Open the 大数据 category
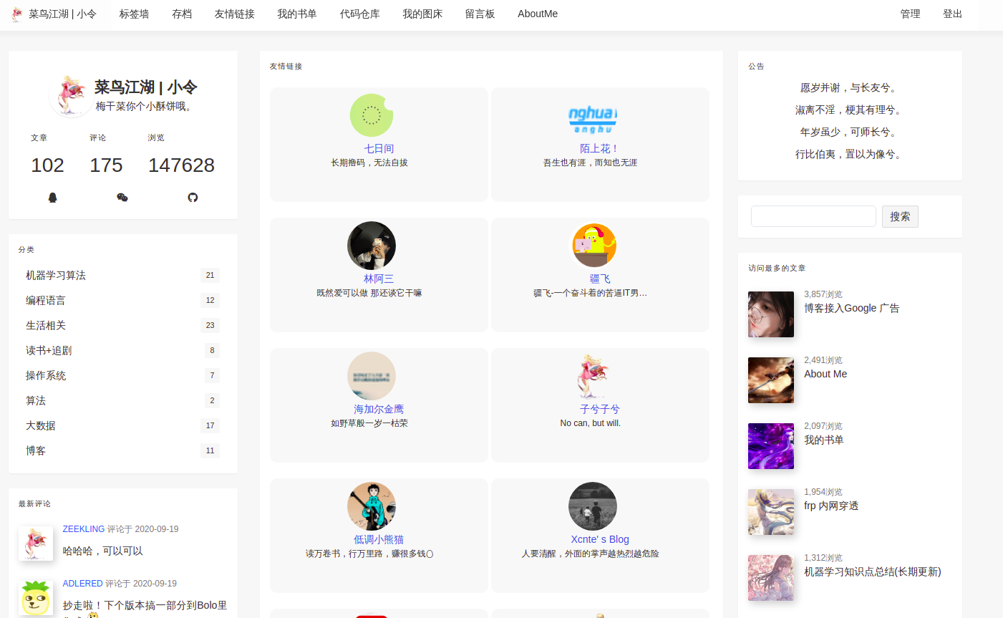The width and height of the screenshot is (1003, 618). coord(41,425)
